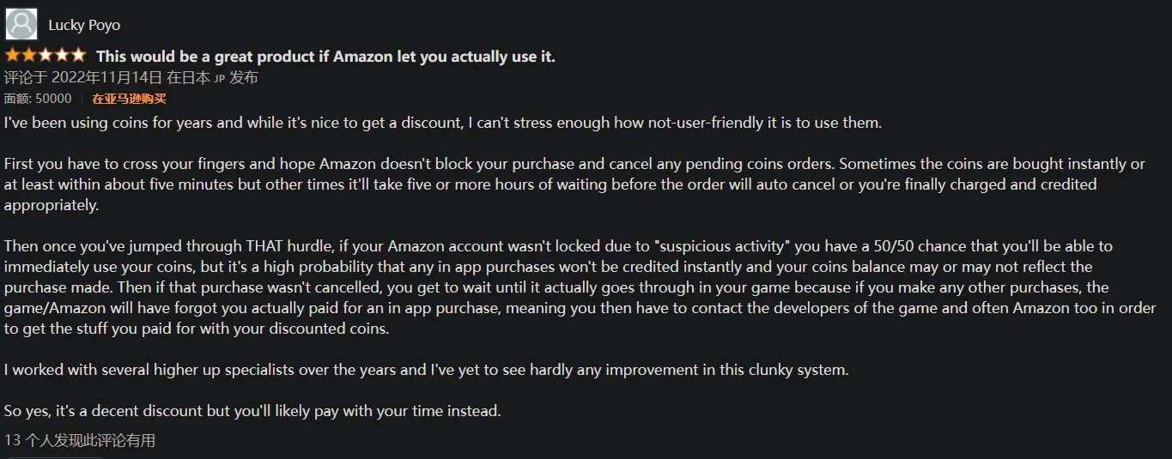This screenshot has width=1172, height=459.
Task: Click sentence "I worked with several higher up specialists"
Action: 427,370
